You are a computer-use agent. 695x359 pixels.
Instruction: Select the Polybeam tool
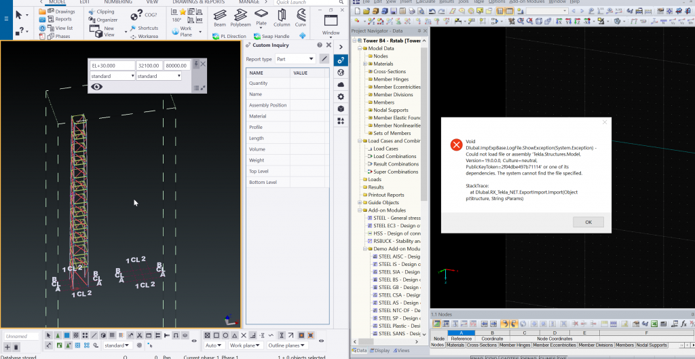tap(240, 18)
